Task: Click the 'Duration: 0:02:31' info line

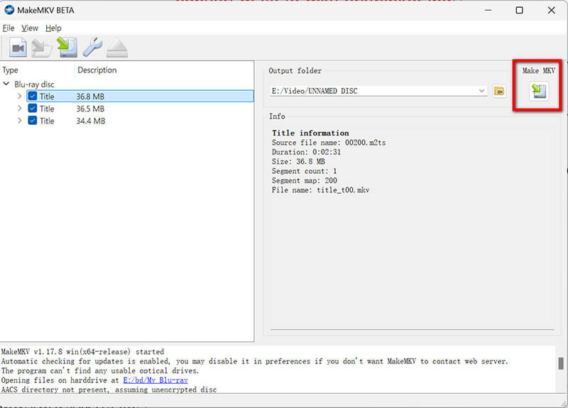Action: pos(306,152)
